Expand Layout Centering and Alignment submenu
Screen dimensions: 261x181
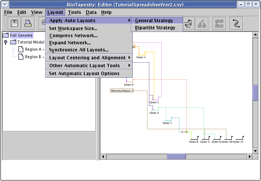click(x=89, y=58)
